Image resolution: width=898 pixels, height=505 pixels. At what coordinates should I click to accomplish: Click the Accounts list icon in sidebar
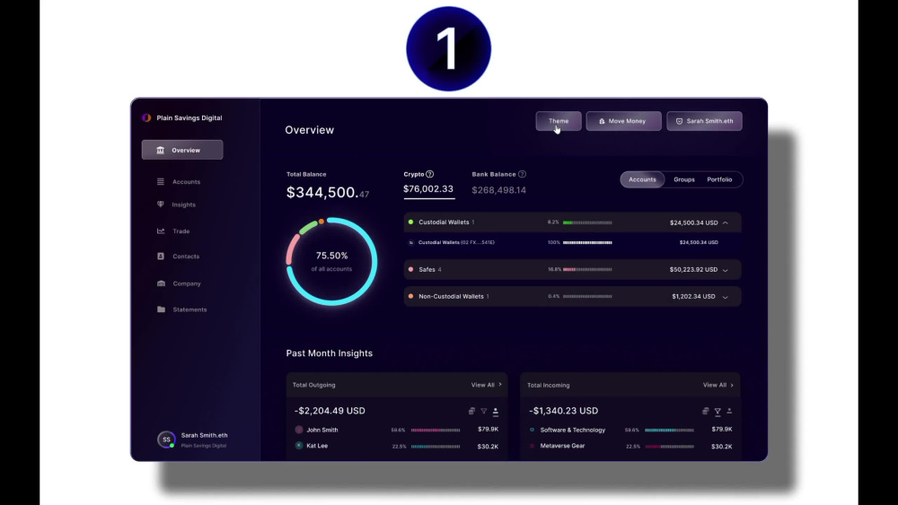[161, 182]
